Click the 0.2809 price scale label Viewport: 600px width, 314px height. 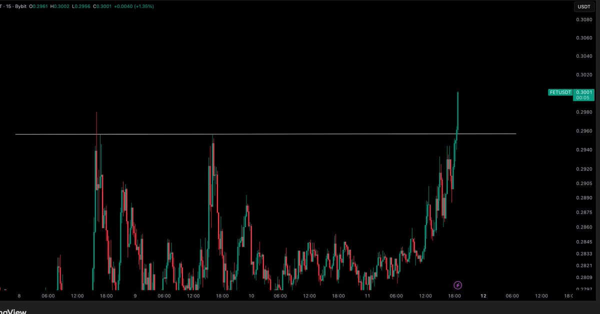click(584, 278)
